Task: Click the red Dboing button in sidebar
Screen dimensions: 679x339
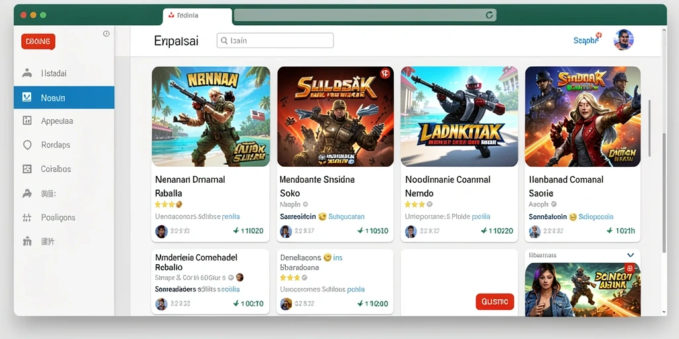Action: click(38, 42)
